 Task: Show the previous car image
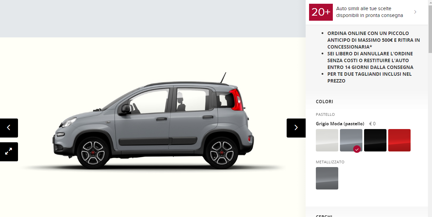(x=9, y=128)
